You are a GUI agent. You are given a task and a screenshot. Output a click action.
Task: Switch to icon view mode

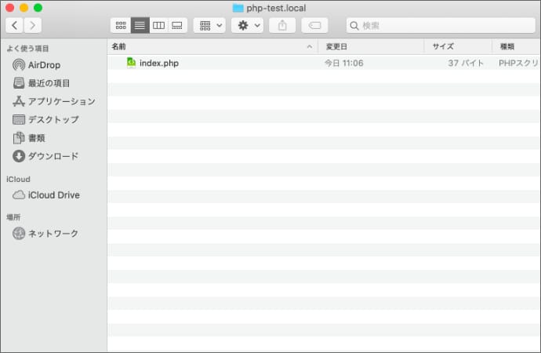click(121, 26)
